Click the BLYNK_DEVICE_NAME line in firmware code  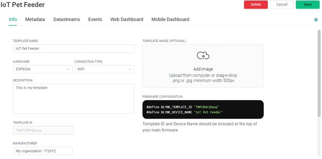point(185,112)
